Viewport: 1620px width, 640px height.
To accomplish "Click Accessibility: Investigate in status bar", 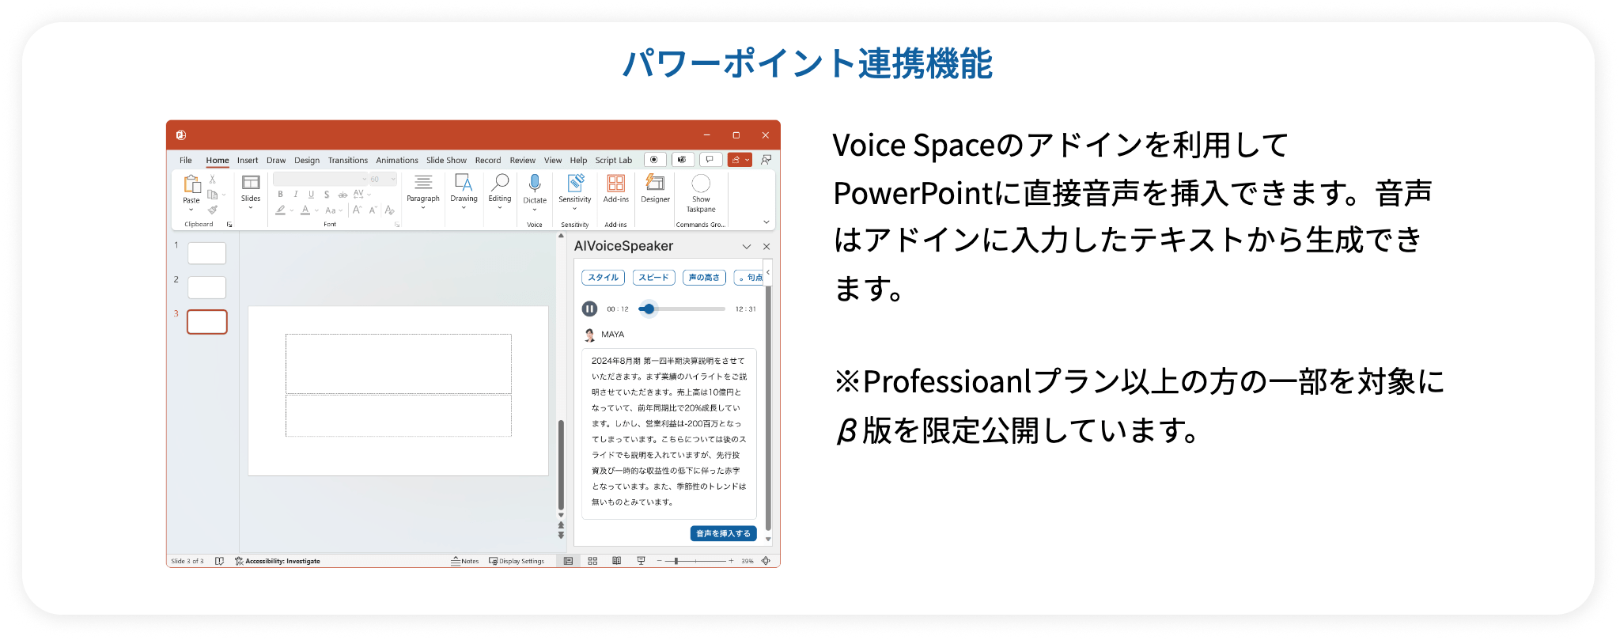I will [278, 561].
